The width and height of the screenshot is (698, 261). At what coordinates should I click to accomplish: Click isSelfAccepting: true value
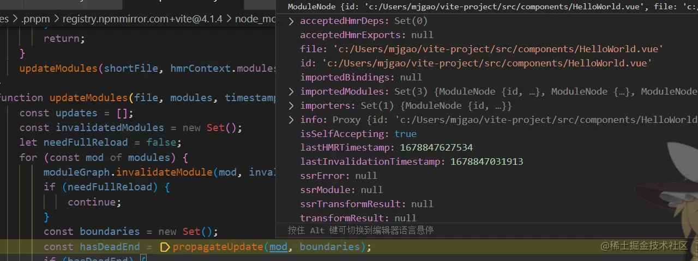click(x=405, y=134)
